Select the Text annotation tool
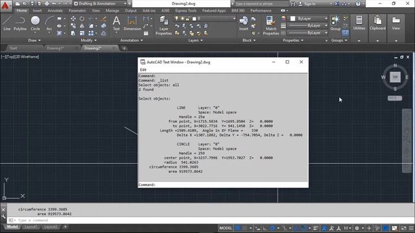 pos(117,23)
